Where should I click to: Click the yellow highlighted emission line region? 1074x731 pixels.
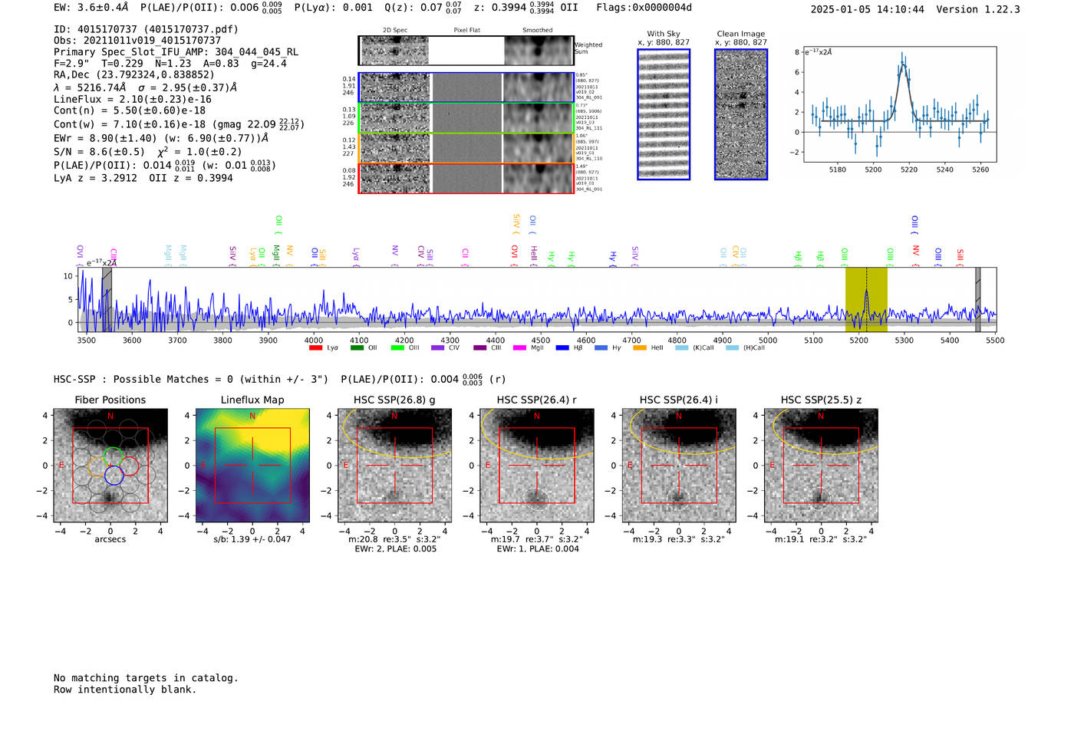pos(866,299)
